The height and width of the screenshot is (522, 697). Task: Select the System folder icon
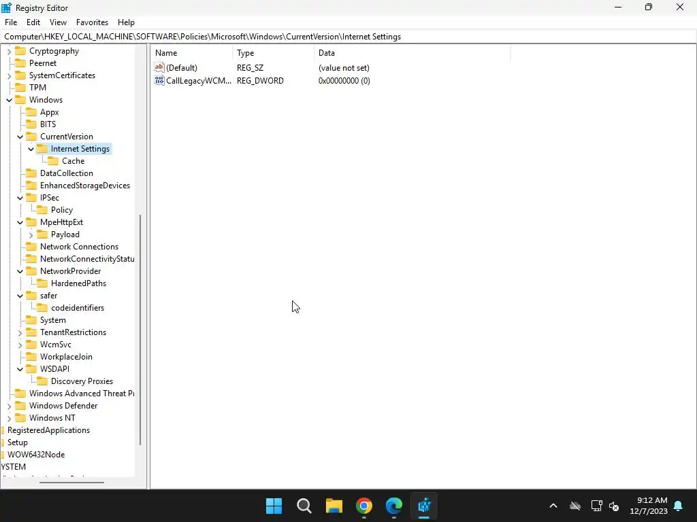(x=31, y=320)
